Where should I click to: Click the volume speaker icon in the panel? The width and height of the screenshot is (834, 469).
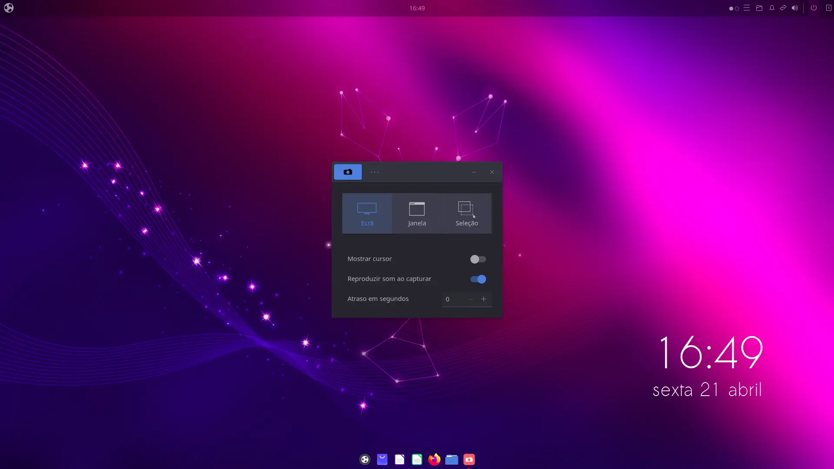(x=794, y=8)
